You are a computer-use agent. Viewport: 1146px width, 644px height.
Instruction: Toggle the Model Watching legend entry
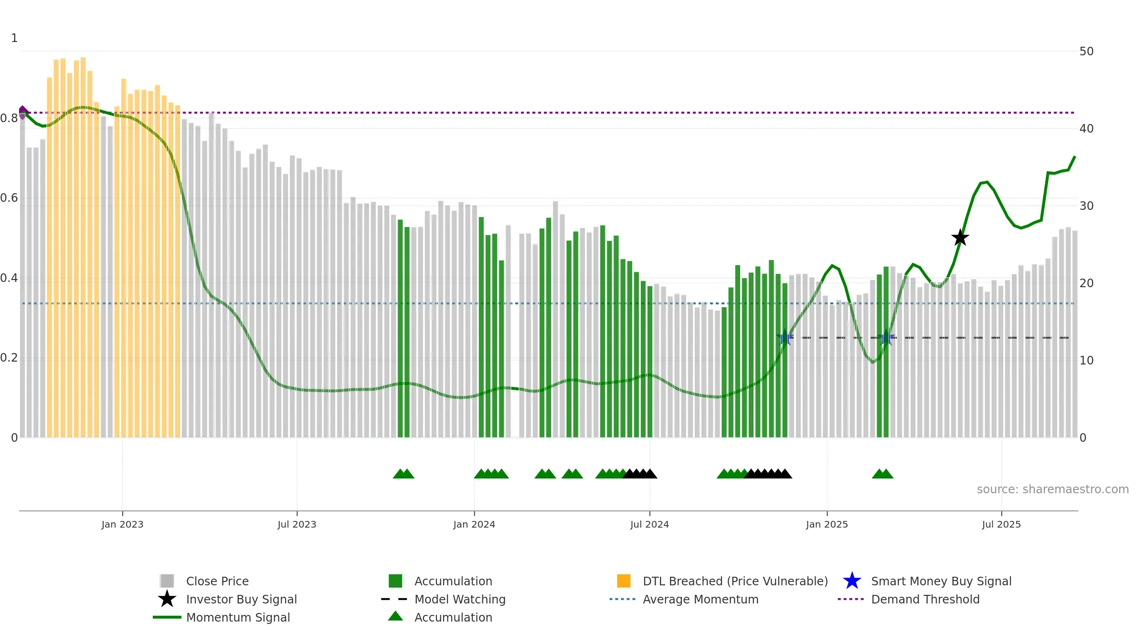tap(443, 599)
